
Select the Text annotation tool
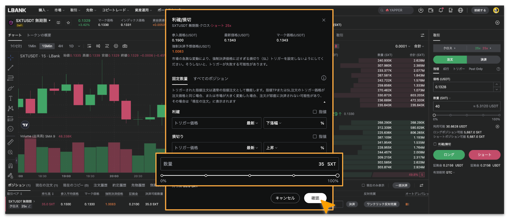[x=10, y=98]
